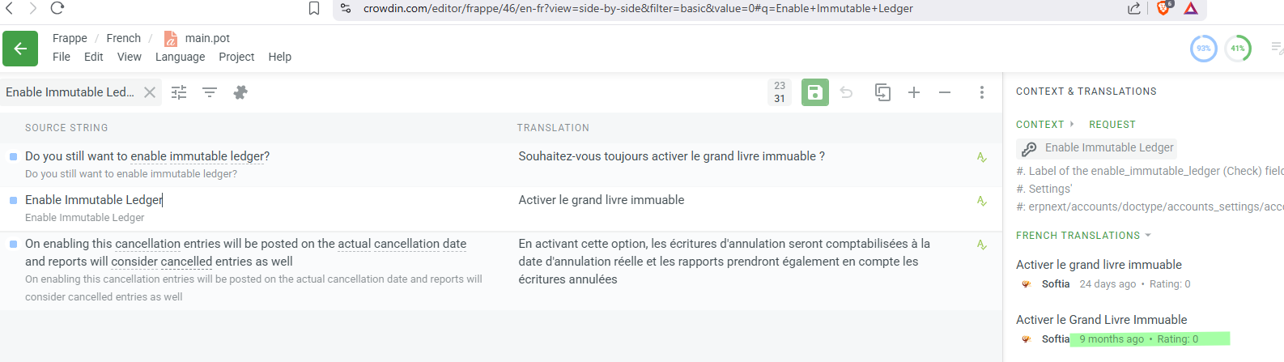Click the plus icon in toolbar
Image resolution: width=1284 pixels, height=362 pixels.
pyautogui.click(x=914, y=92)
